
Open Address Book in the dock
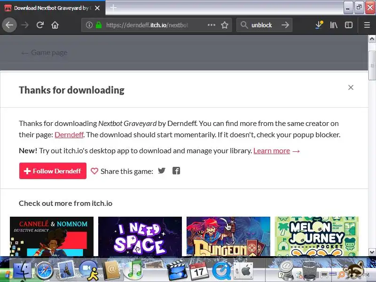[111, 270]
